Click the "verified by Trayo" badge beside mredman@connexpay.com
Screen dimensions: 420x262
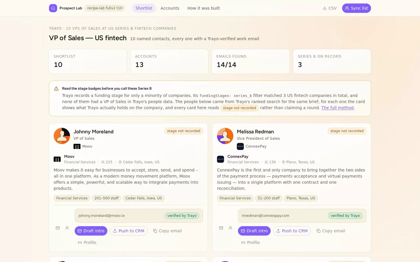click(346, 216)
